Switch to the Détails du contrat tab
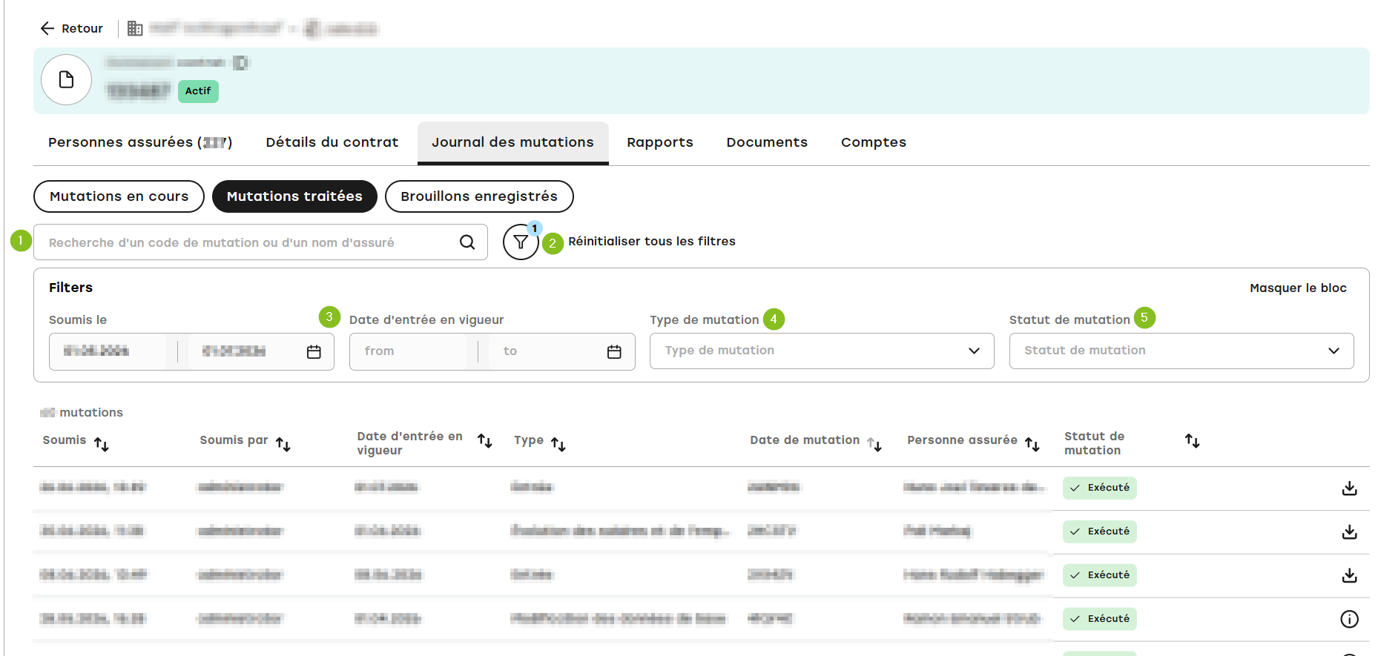Viewport: 1381px width, 656px height. click(x=332, y=142)
